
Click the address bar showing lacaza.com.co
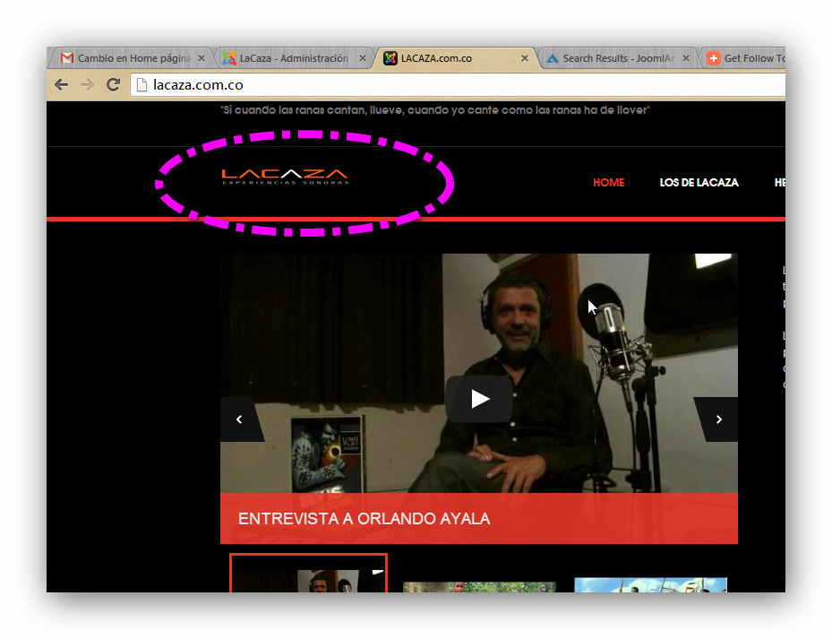(459, 85)
